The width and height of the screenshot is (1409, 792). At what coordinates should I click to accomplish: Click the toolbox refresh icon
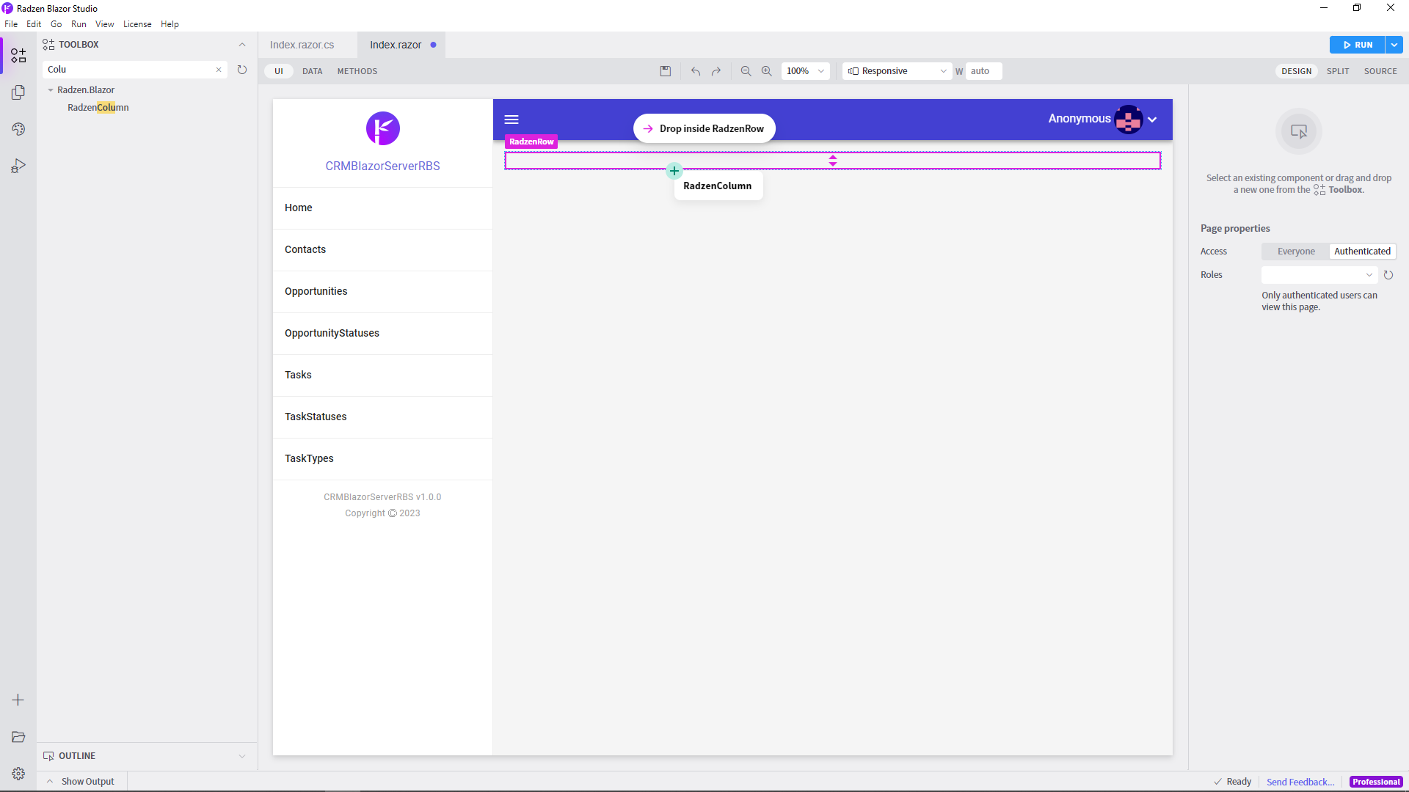click(x=242, y=70)
